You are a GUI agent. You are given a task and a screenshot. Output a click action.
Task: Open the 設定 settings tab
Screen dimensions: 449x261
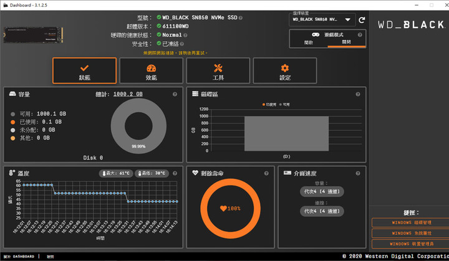pyautogui.click(x=285, y=70)
